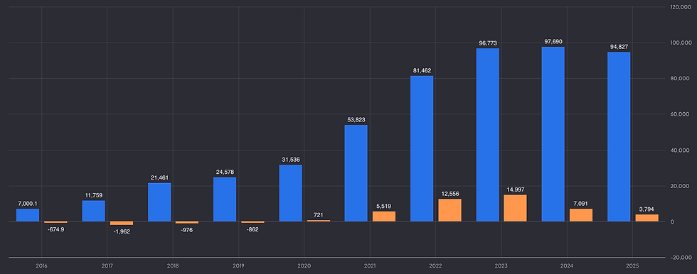Click the value label 97,690
The height and width of the screenshot is (274, 697).
click(553, 42)
